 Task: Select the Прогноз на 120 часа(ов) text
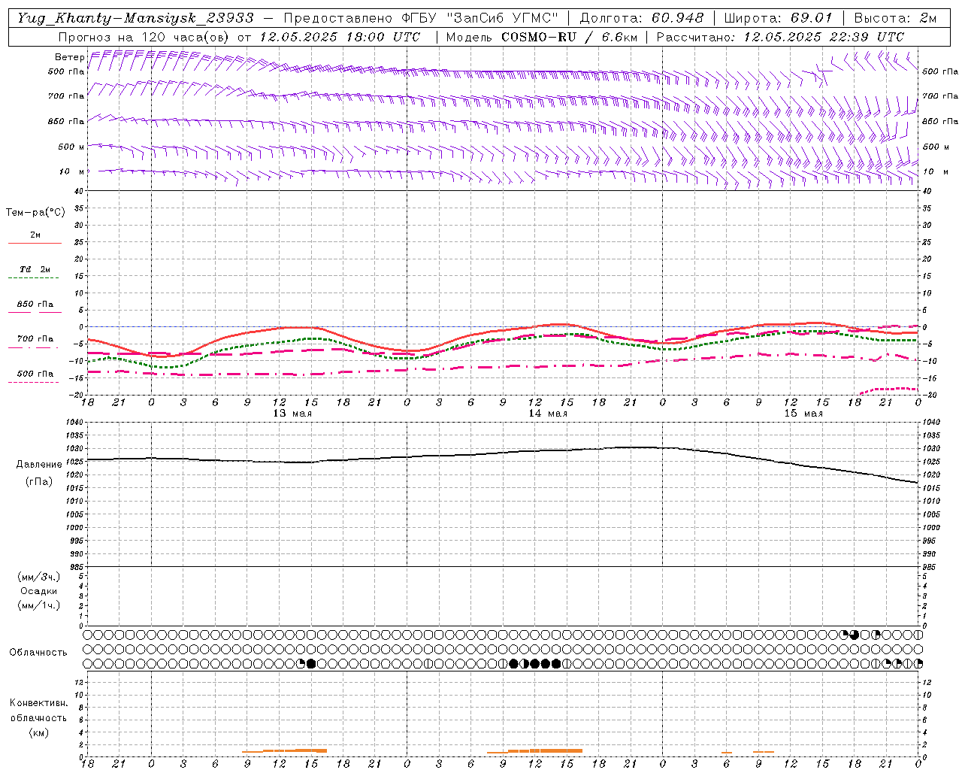coord(145,37)
